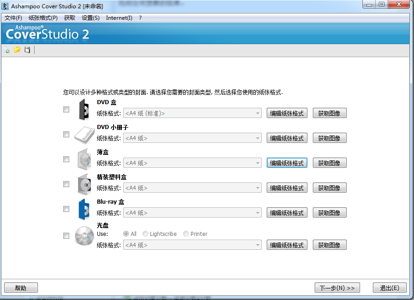Open DVD 盒 paper format dropdown
The width and height of the screenshot is (414, 300).
pos(192,113)
